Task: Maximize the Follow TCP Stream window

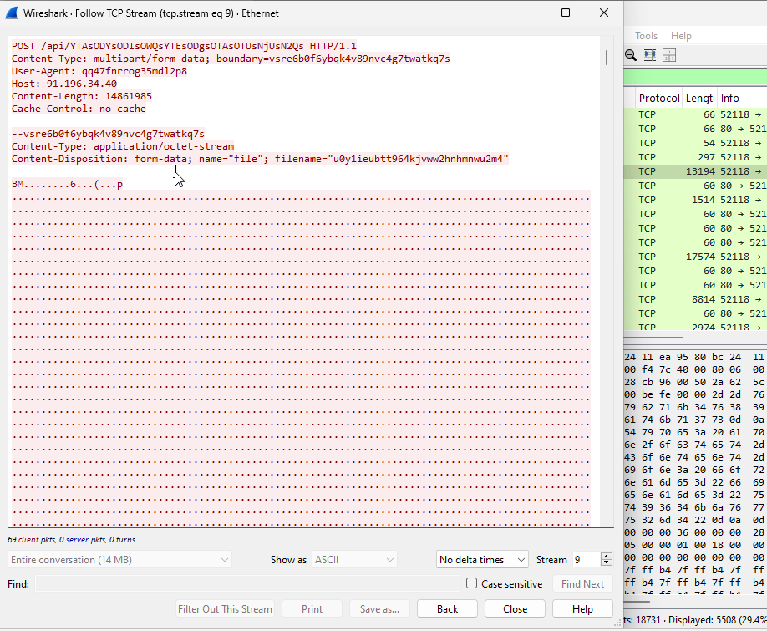Action: (566, 13)
